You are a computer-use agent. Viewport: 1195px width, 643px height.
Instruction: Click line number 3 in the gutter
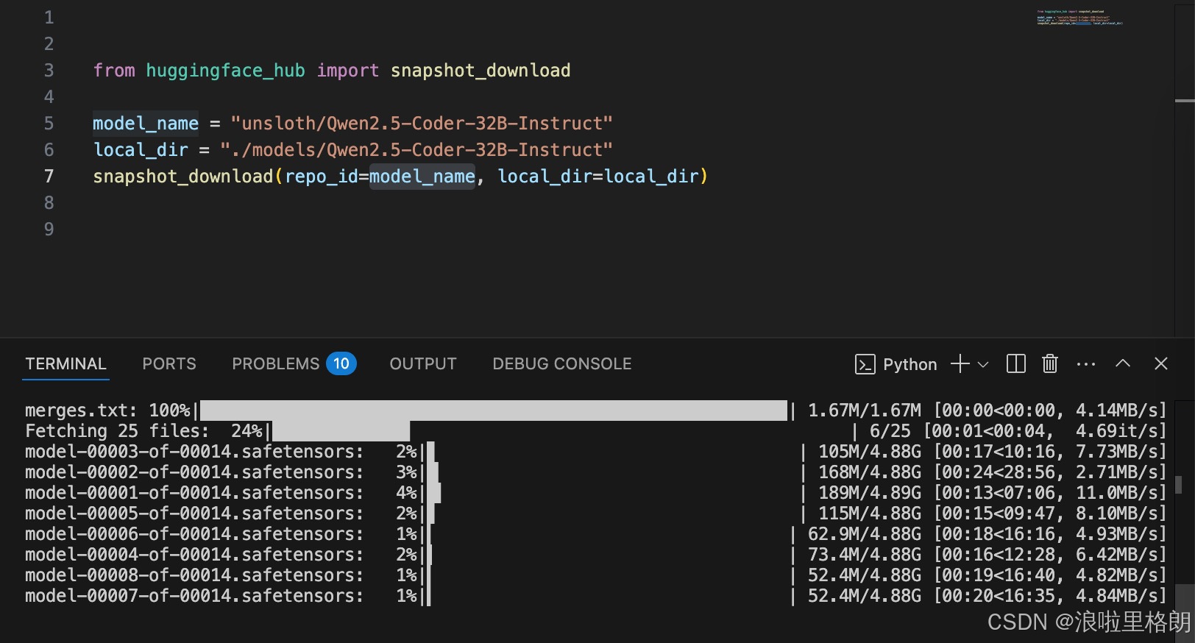point(49,70)
